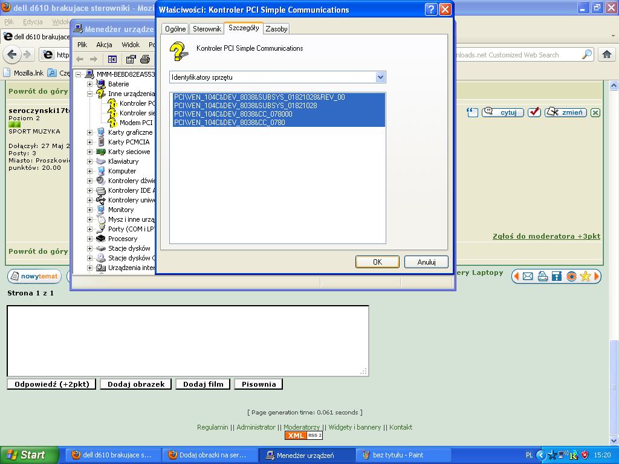Open the Ogólne tab in properties dialog

175,29
